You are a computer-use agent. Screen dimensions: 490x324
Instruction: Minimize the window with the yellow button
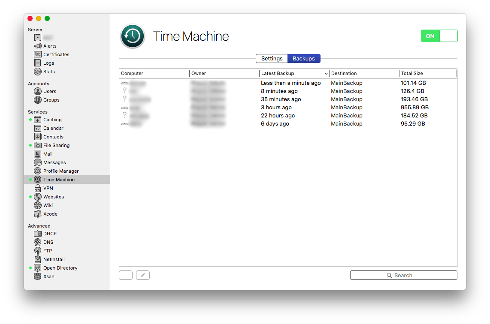(x=39, y=18)
